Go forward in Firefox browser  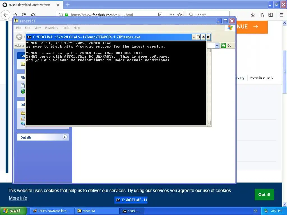pyautogui.click(x=15, y=15)
